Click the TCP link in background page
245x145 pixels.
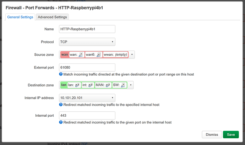[84, 144]
